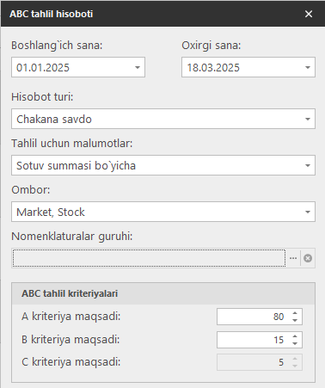Screen dimensions: 325x388
Task: Increase B kriteriya maqsadi value with up arrow
Action: 295,336
